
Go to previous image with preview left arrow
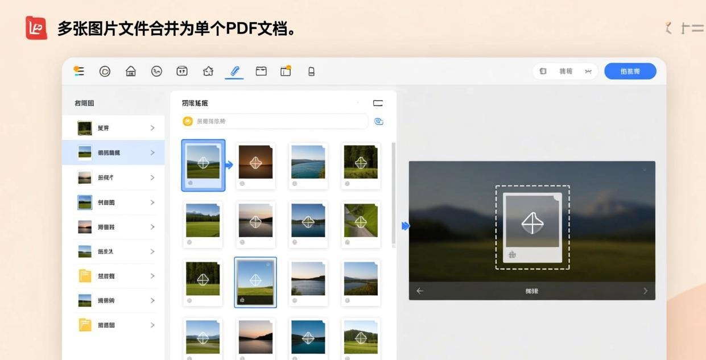pyautogui.click(x=420, y=291)
